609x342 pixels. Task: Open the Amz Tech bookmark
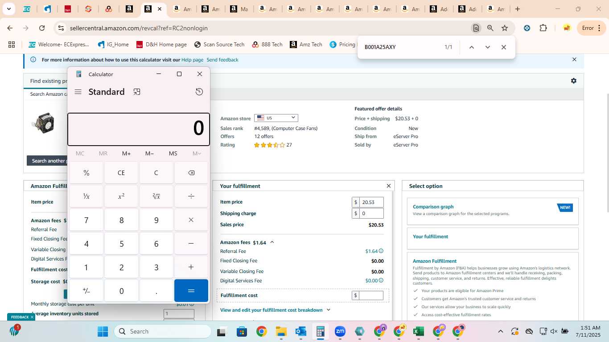306,45
